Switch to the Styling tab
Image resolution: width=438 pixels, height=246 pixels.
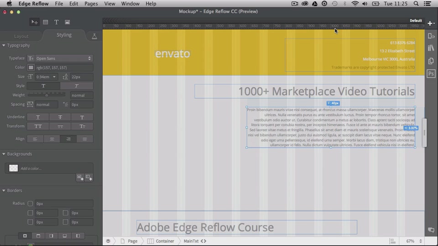64,35
